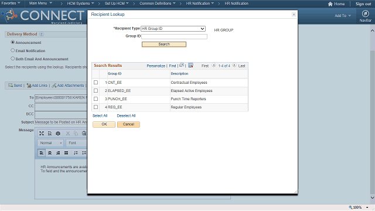The width and height of the screenshot is (375, 211).
Task: Click final HR Notification breadcrumb link
Action: (237, 4)
